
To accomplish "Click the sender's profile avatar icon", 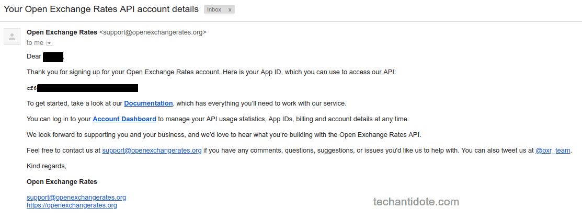I will point(12,37).
